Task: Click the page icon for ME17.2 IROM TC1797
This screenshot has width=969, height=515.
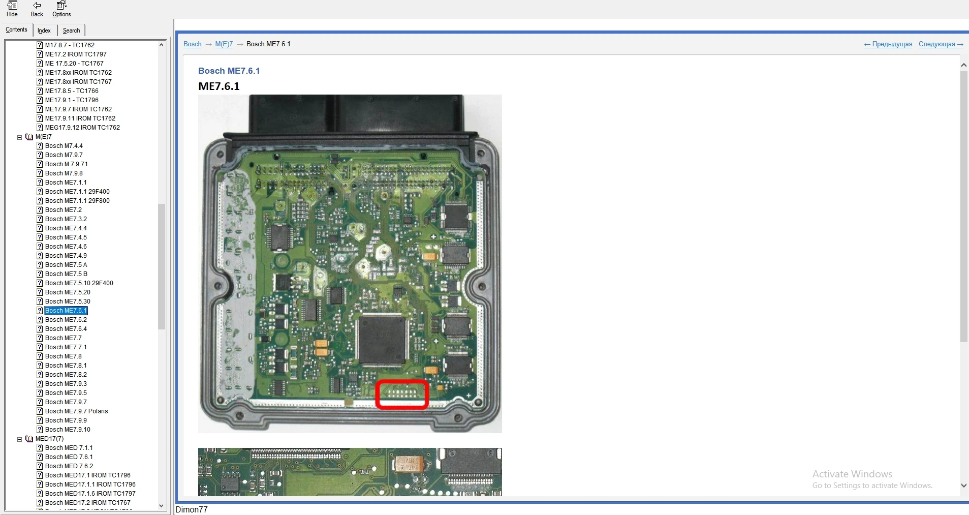Action: tap(40, 54)
